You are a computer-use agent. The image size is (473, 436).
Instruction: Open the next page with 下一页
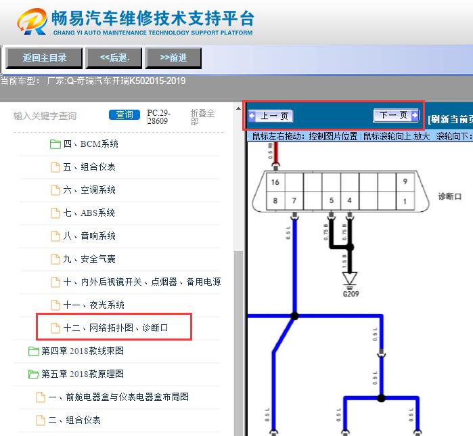[x=396, y=115]
